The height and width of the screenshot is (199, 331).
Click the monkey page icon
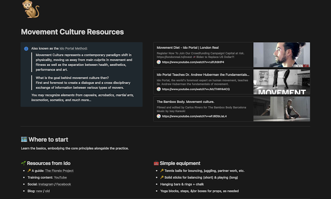tap(30, 9)
